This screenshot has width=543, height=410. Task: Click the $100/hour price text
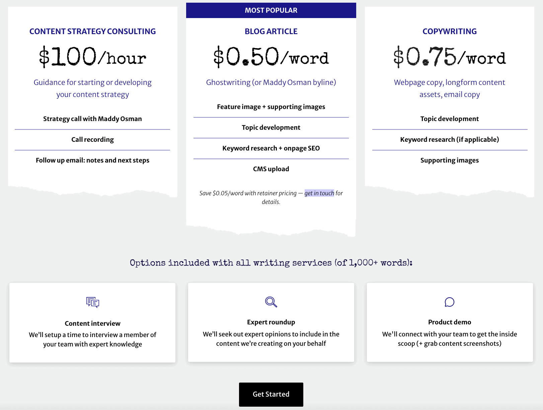point(92,57)
